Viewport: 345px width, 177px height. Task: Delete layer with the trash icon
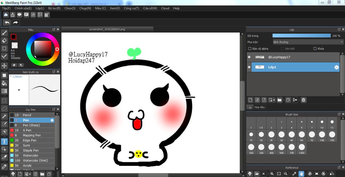(304, 100)
